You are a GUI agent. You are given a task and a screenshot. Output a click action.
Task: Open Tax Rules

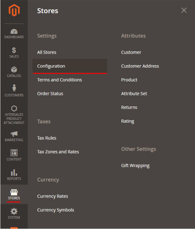[x=46, y=138]
